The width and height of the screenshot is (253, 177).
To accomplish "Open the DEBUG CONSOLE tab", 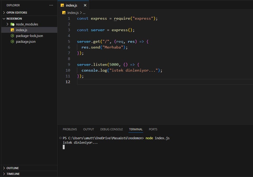I will click(111, 129).
